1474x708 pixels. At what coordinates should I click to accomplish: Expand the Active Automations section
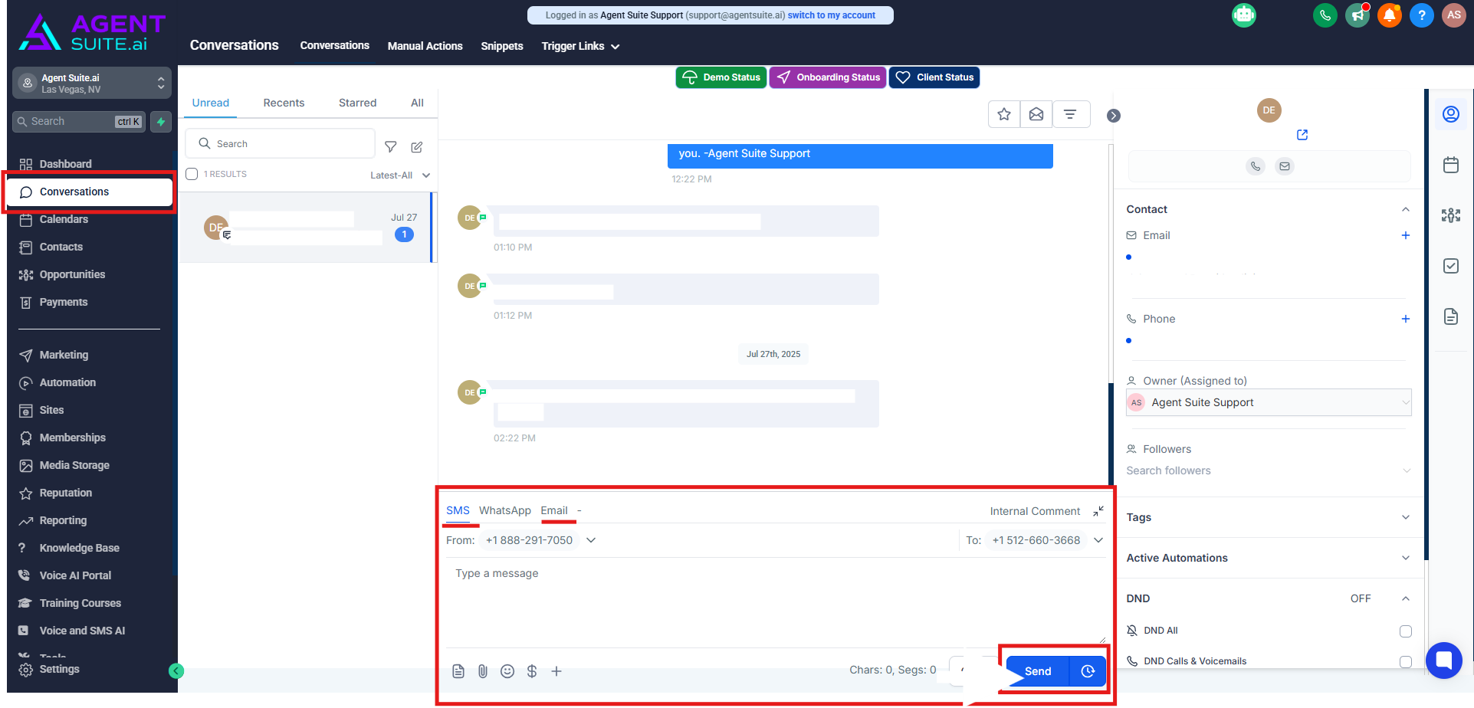coord(1269,558)
